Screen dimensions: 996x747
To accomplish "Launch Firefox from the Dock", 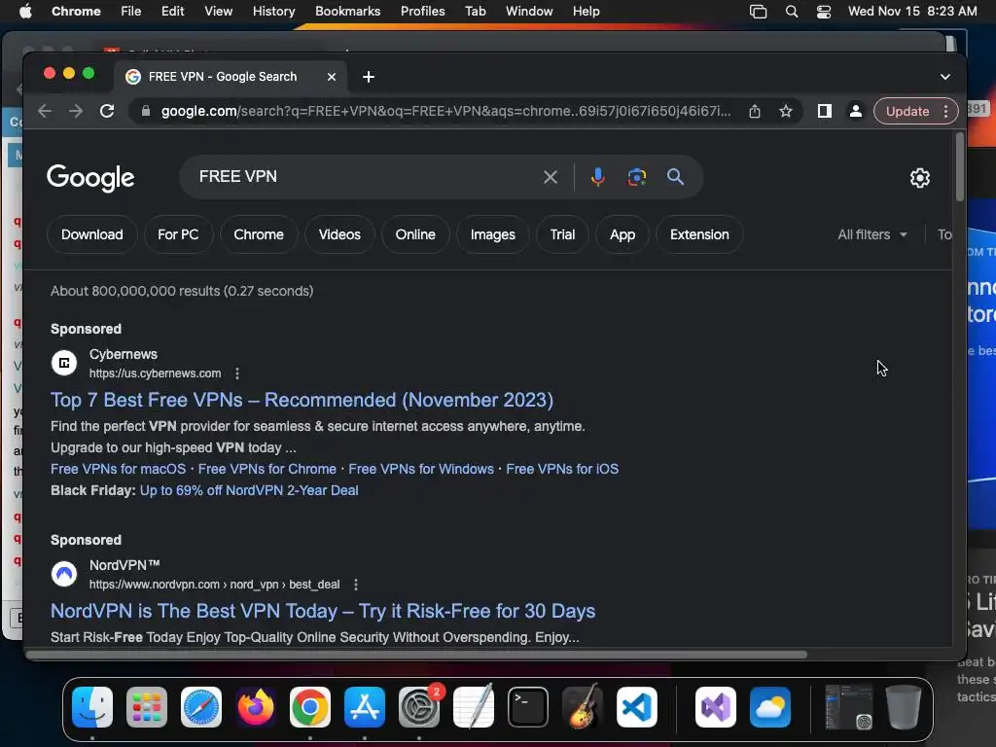I will pyautogui.click(x=256, y=707).
